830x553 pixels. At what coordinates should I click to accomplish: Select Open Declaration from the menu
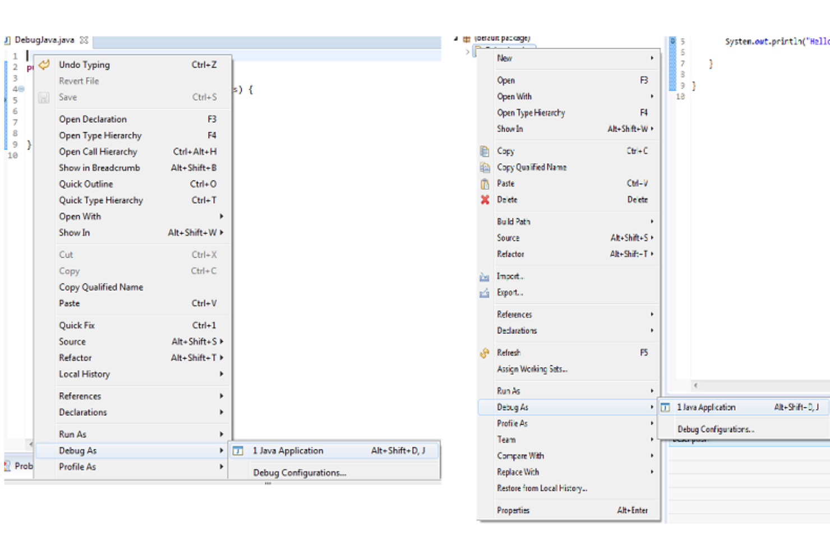tap(93, 119)
